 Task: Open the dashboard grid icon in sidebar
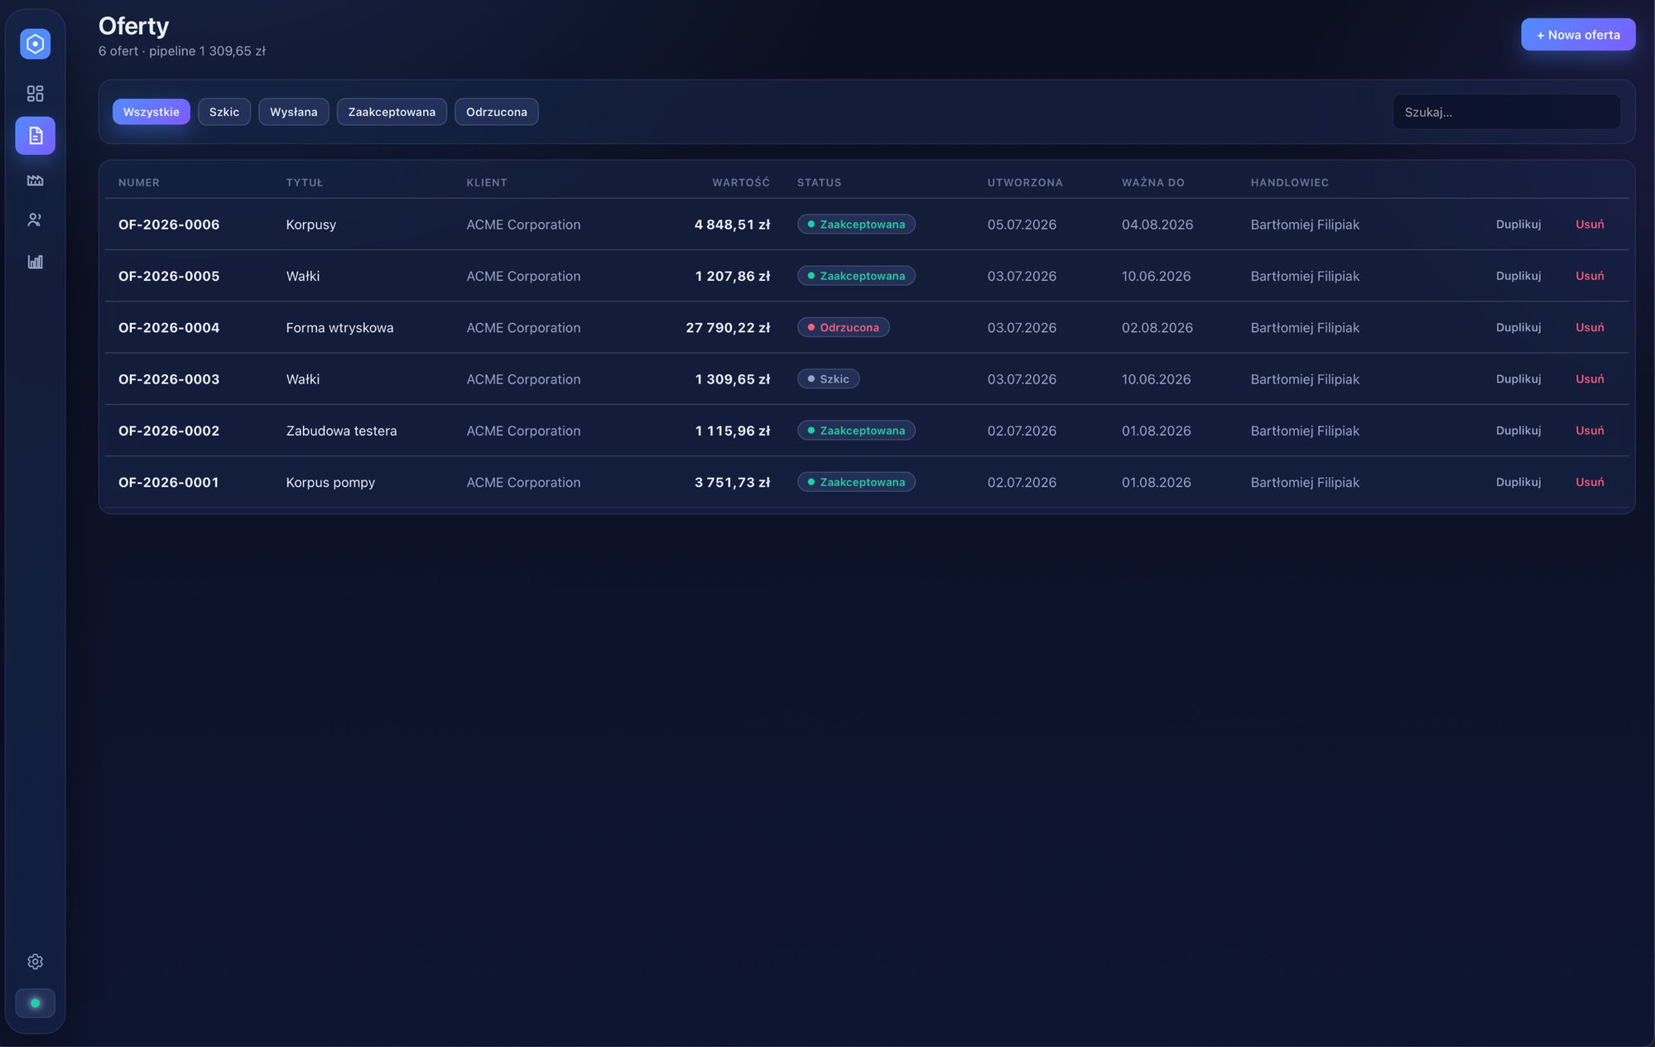point(35,94)
